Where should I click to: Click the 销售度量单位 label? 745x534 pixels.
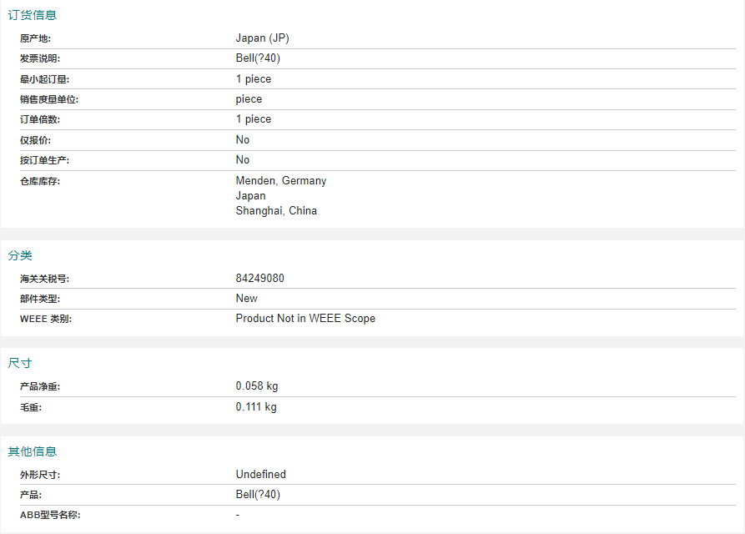pos(49,99)
